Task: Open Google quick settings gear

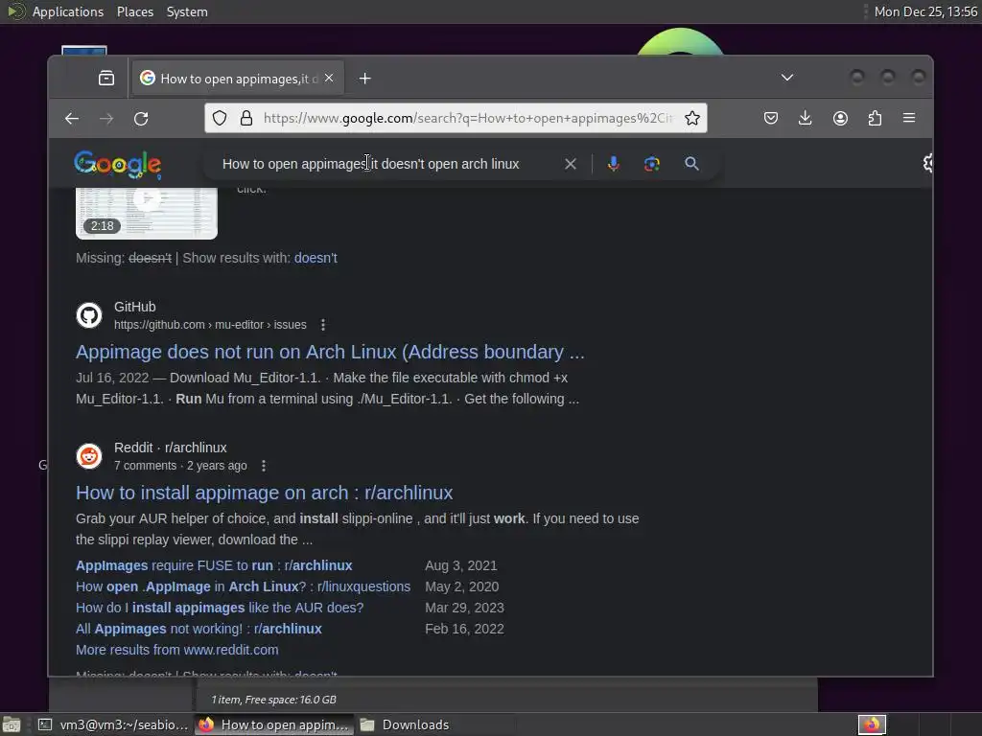Action: pyautogui.click(x=927, y=163)
